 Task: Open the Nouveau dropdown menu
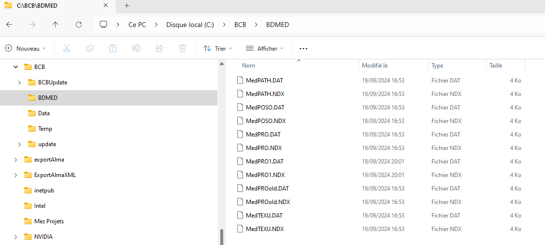(x=26, y=48)
